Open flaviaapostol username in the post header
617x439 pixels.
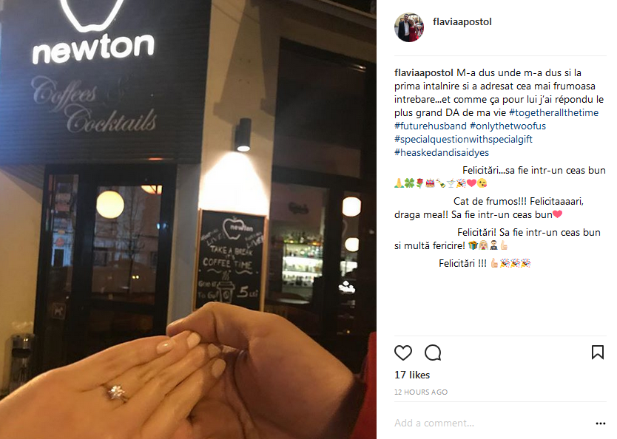point(462,21)
